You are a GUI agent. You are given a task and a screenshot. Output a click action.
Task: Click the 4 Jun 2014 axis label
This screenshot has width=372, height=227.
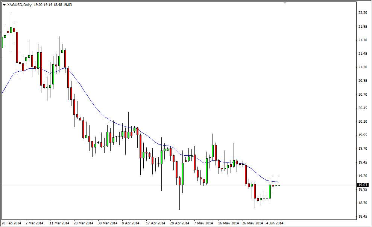tap(274, 222)
